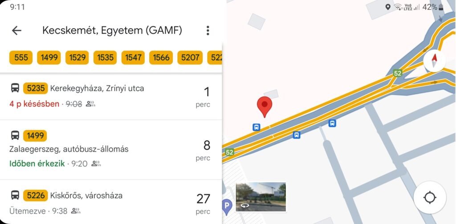
Task: Click the purple parking P marker
Action: tap(227, 207)
